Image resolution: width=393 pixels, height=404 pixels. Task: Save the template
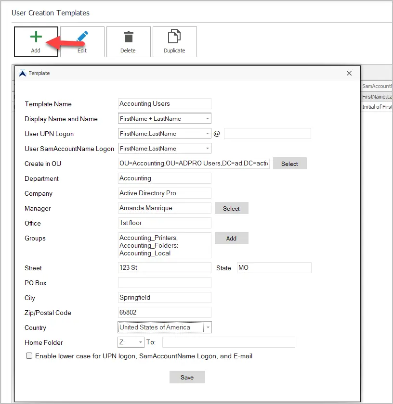187,377
